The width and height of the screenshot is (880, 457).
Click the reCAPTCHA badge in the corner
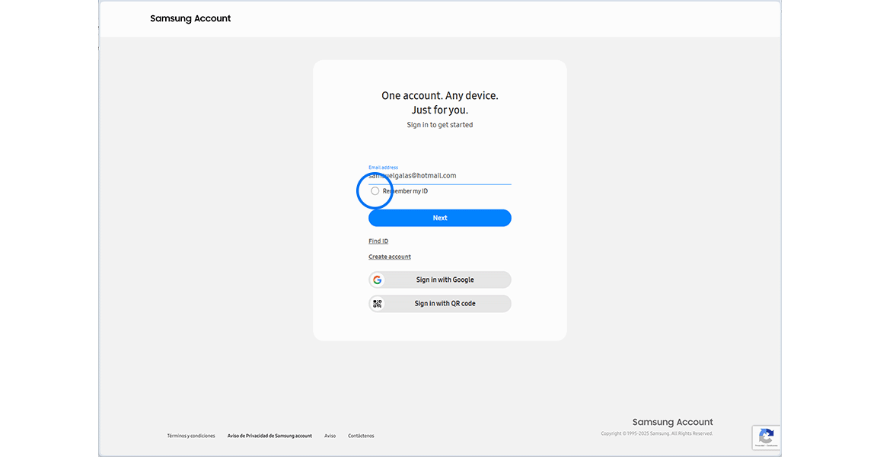point(766,437)
